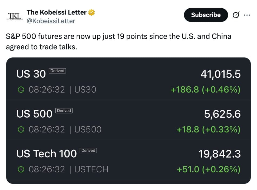
Task: Open The Kobeissi Letter display name
Action: (x=56, y=12)
